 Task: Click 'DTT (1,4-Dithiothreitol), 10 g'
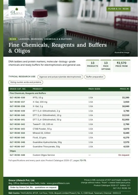click(x=47, y=115)
